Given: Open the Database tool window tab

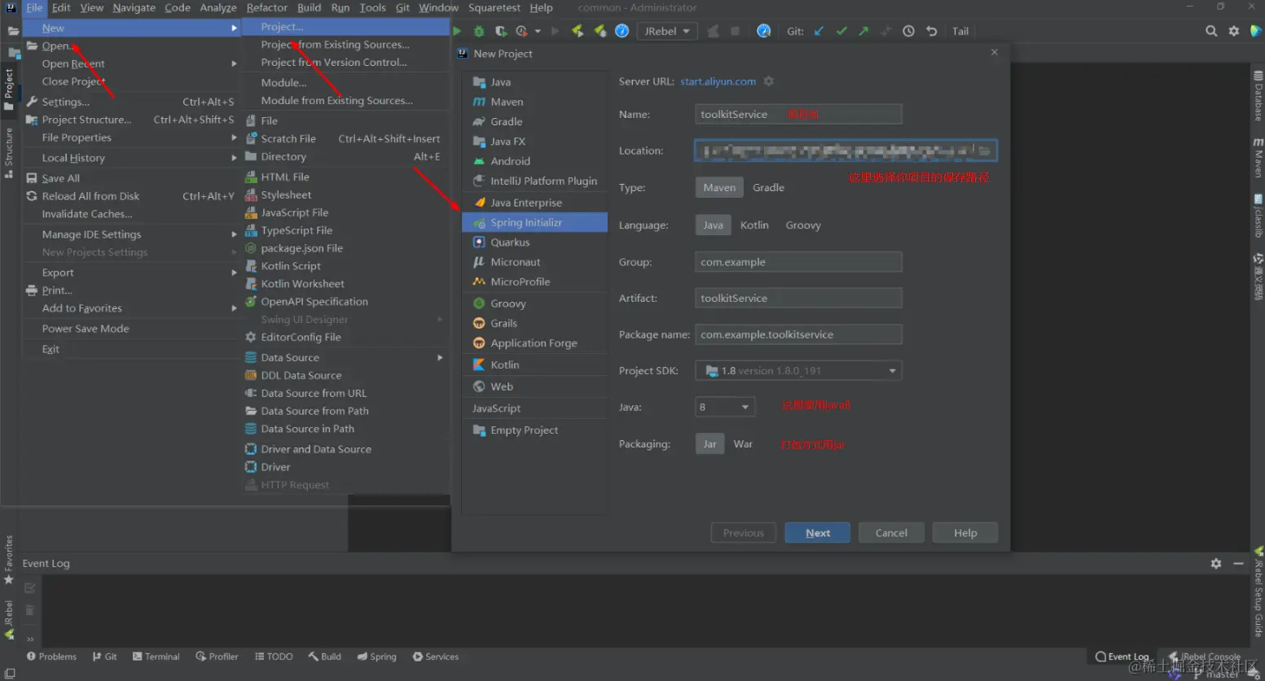Looking at the screenshot, I should (x=1258, y=96).
